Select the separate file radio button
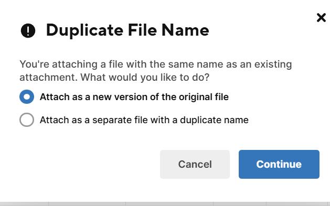 pos(27,120)
